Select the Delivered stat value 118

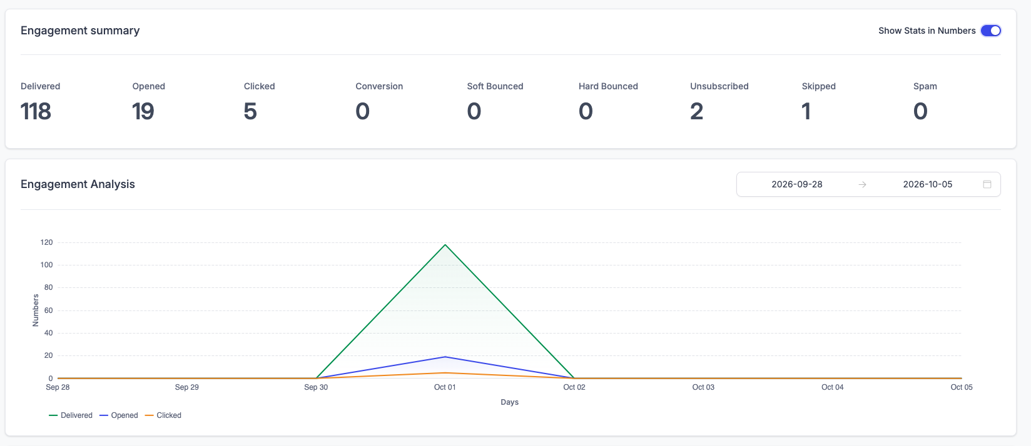coord(36,111)
